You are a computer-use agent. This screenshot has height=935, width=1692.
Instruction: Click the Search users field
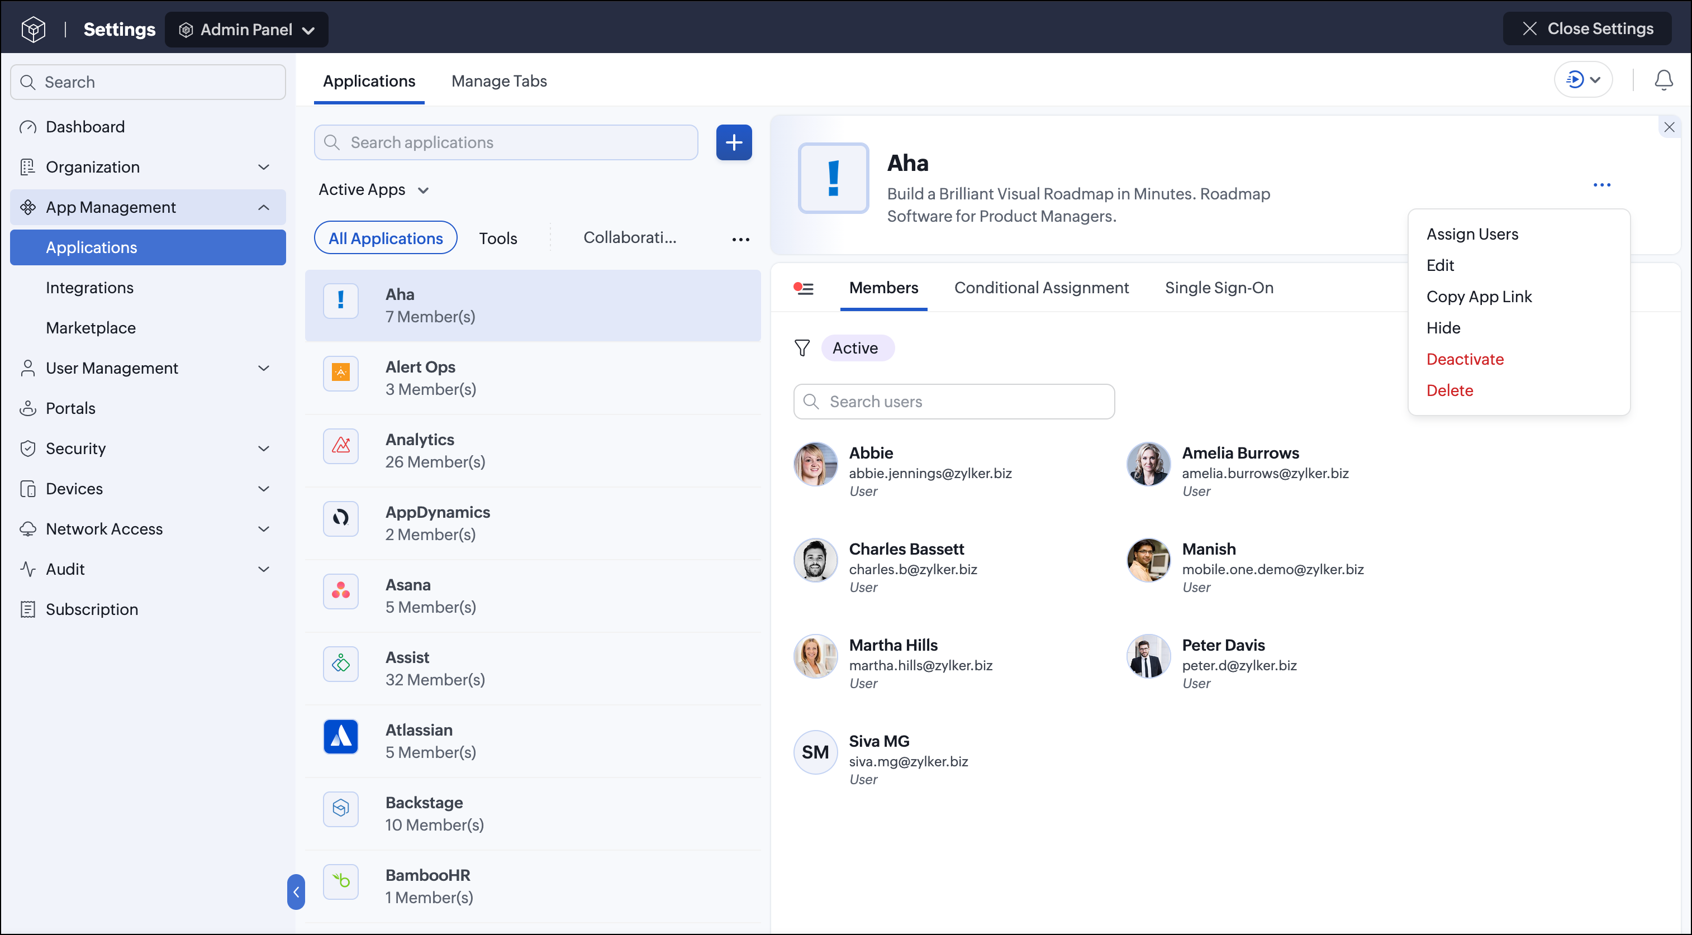[954, 402]
